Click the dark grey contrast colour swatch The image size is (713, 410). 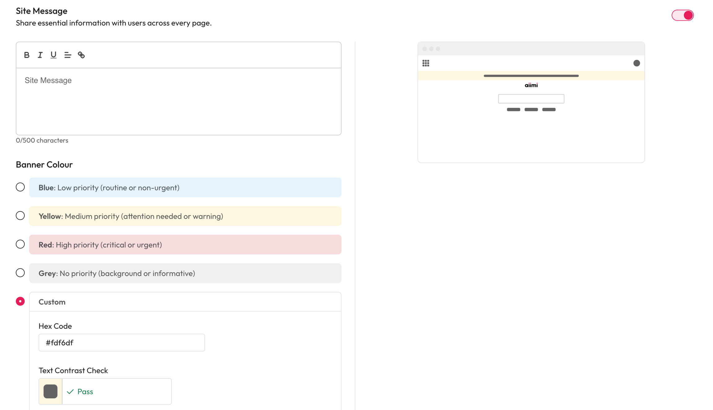(50, 391)
